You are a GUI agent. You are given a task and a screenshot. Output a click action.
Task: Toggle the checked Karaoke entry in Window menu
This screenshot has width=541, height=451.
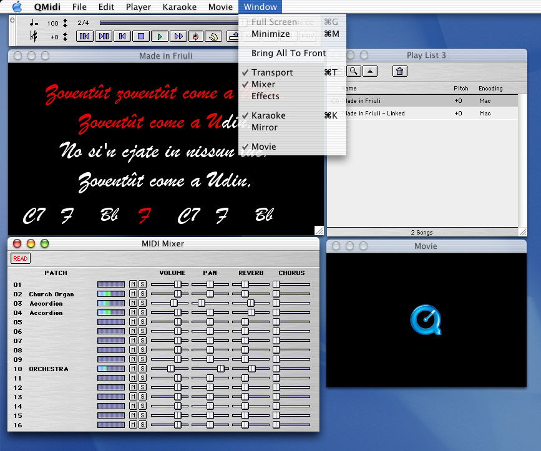point(292,115)
